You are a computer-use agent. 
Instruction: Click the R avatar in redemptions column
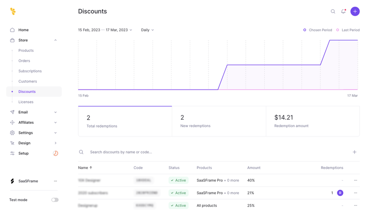click(x=340, y=193)
